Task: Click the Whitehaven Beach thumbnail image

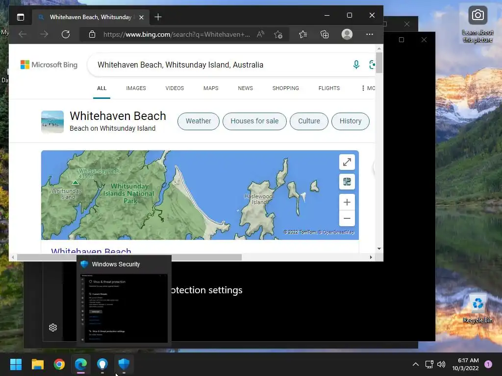Action: [x=52, y=122]
